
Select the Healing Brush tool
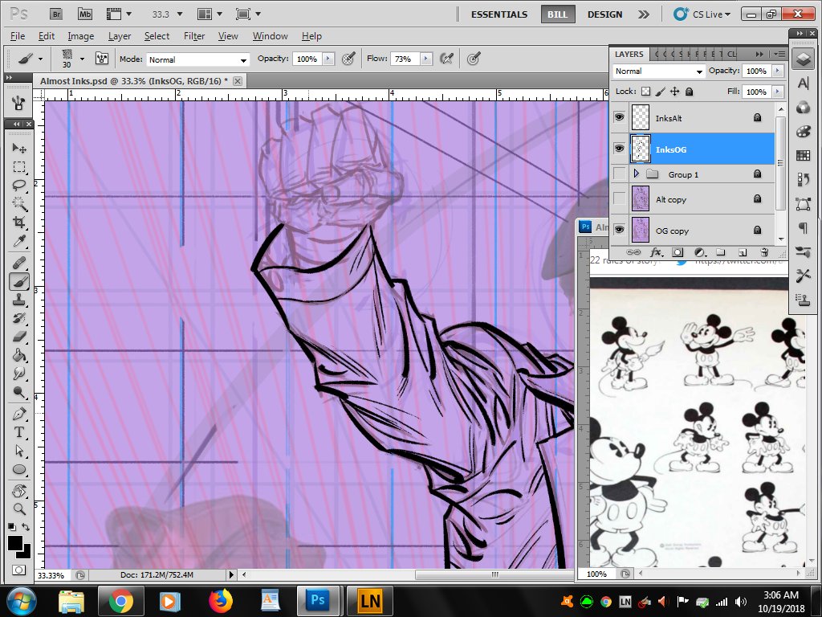click(x=19, y=263)
